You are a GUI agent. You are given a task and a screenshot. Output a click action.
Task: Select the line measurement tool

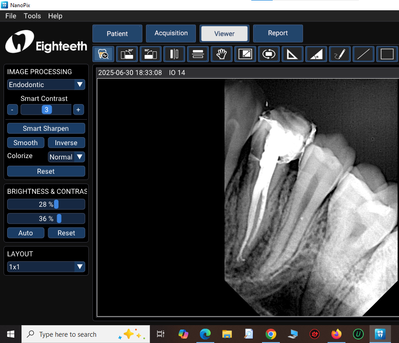tap(363, 54)
